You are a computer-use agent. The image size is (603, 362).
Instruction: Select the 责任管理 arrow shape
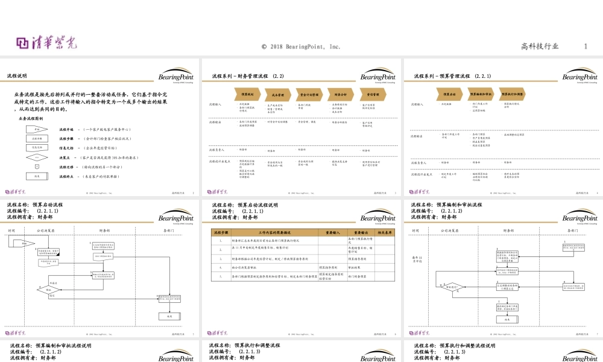[372, 95]
